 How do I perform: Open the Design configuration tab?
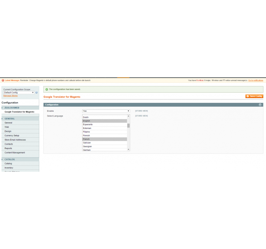(20, 131)
